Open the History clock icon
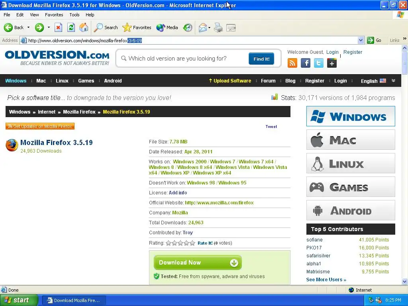The image size is (408, 306). point(188,27)
